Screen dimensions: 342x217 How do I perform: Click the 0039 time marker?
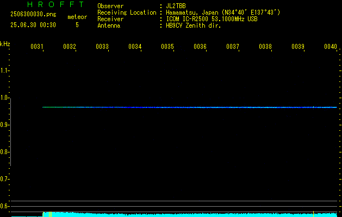click(x=298, y=47)
